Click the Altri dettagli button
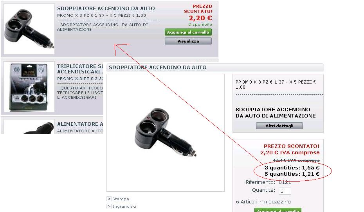Screen dimensions: 364x212 point(279,126)
